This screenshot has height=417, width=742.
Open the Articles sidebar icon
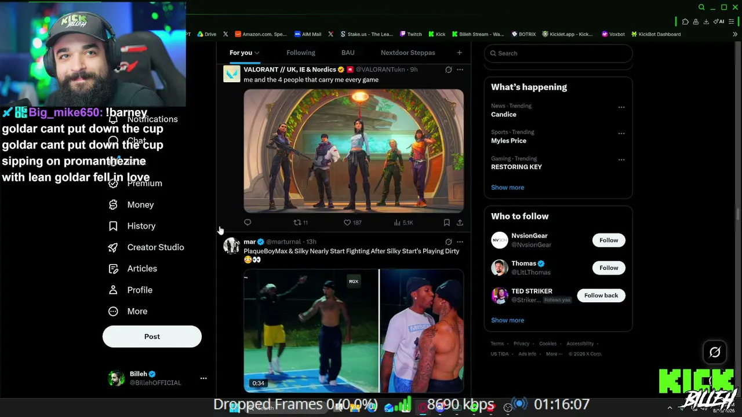(113, 269)
